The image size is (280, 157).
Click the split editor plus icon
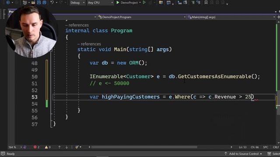tap(278, 17)
